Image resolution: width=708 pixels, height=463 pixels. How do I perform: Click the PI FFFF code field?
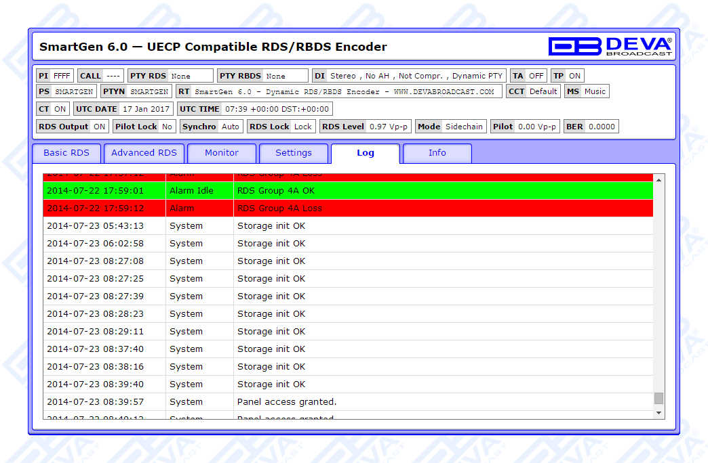point(54,76)
